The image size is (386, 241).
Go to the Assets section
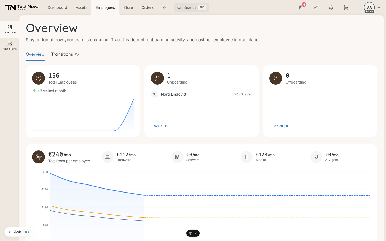tap(81, 7)
